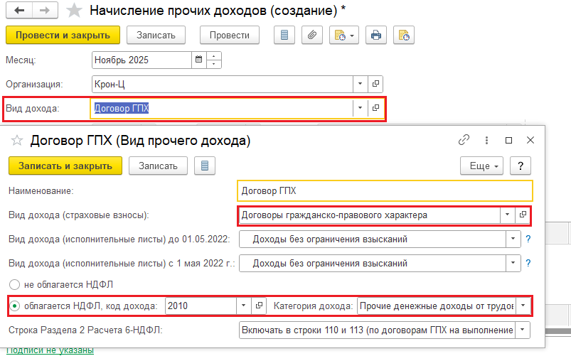Image resolution: width=571 pixels, height=356 pixels.
Task: Open attached files paperclip icon
Action: click(x=312, y=36)
